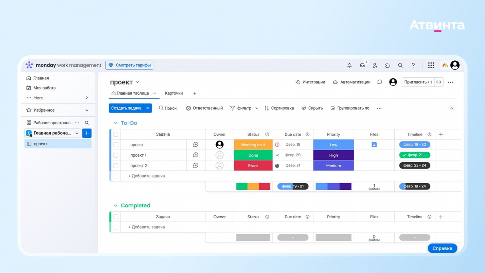485x273 pixels.
Task: Click the Справка help button
Action: tap(442, 248)
